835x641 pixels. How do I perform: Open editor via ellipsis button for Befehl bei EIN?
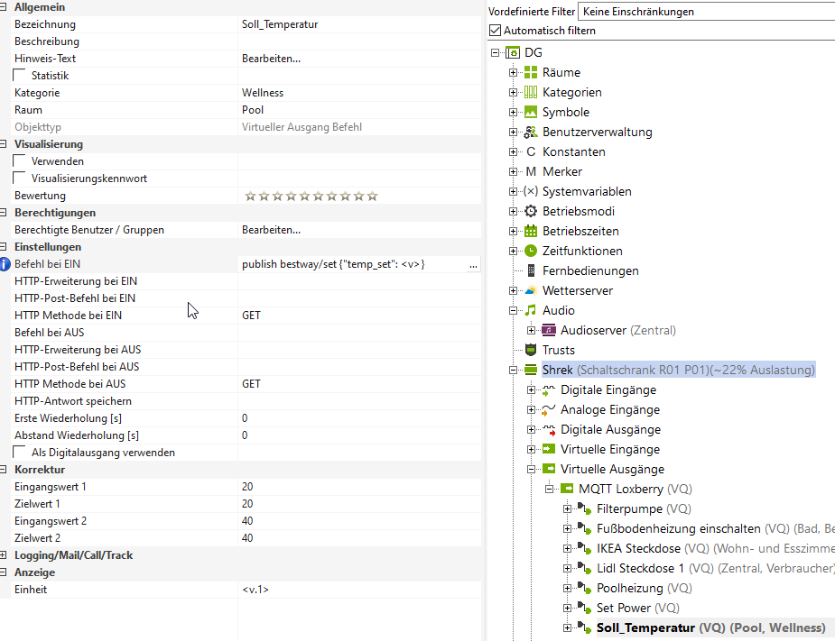click(x=473, y=264)
